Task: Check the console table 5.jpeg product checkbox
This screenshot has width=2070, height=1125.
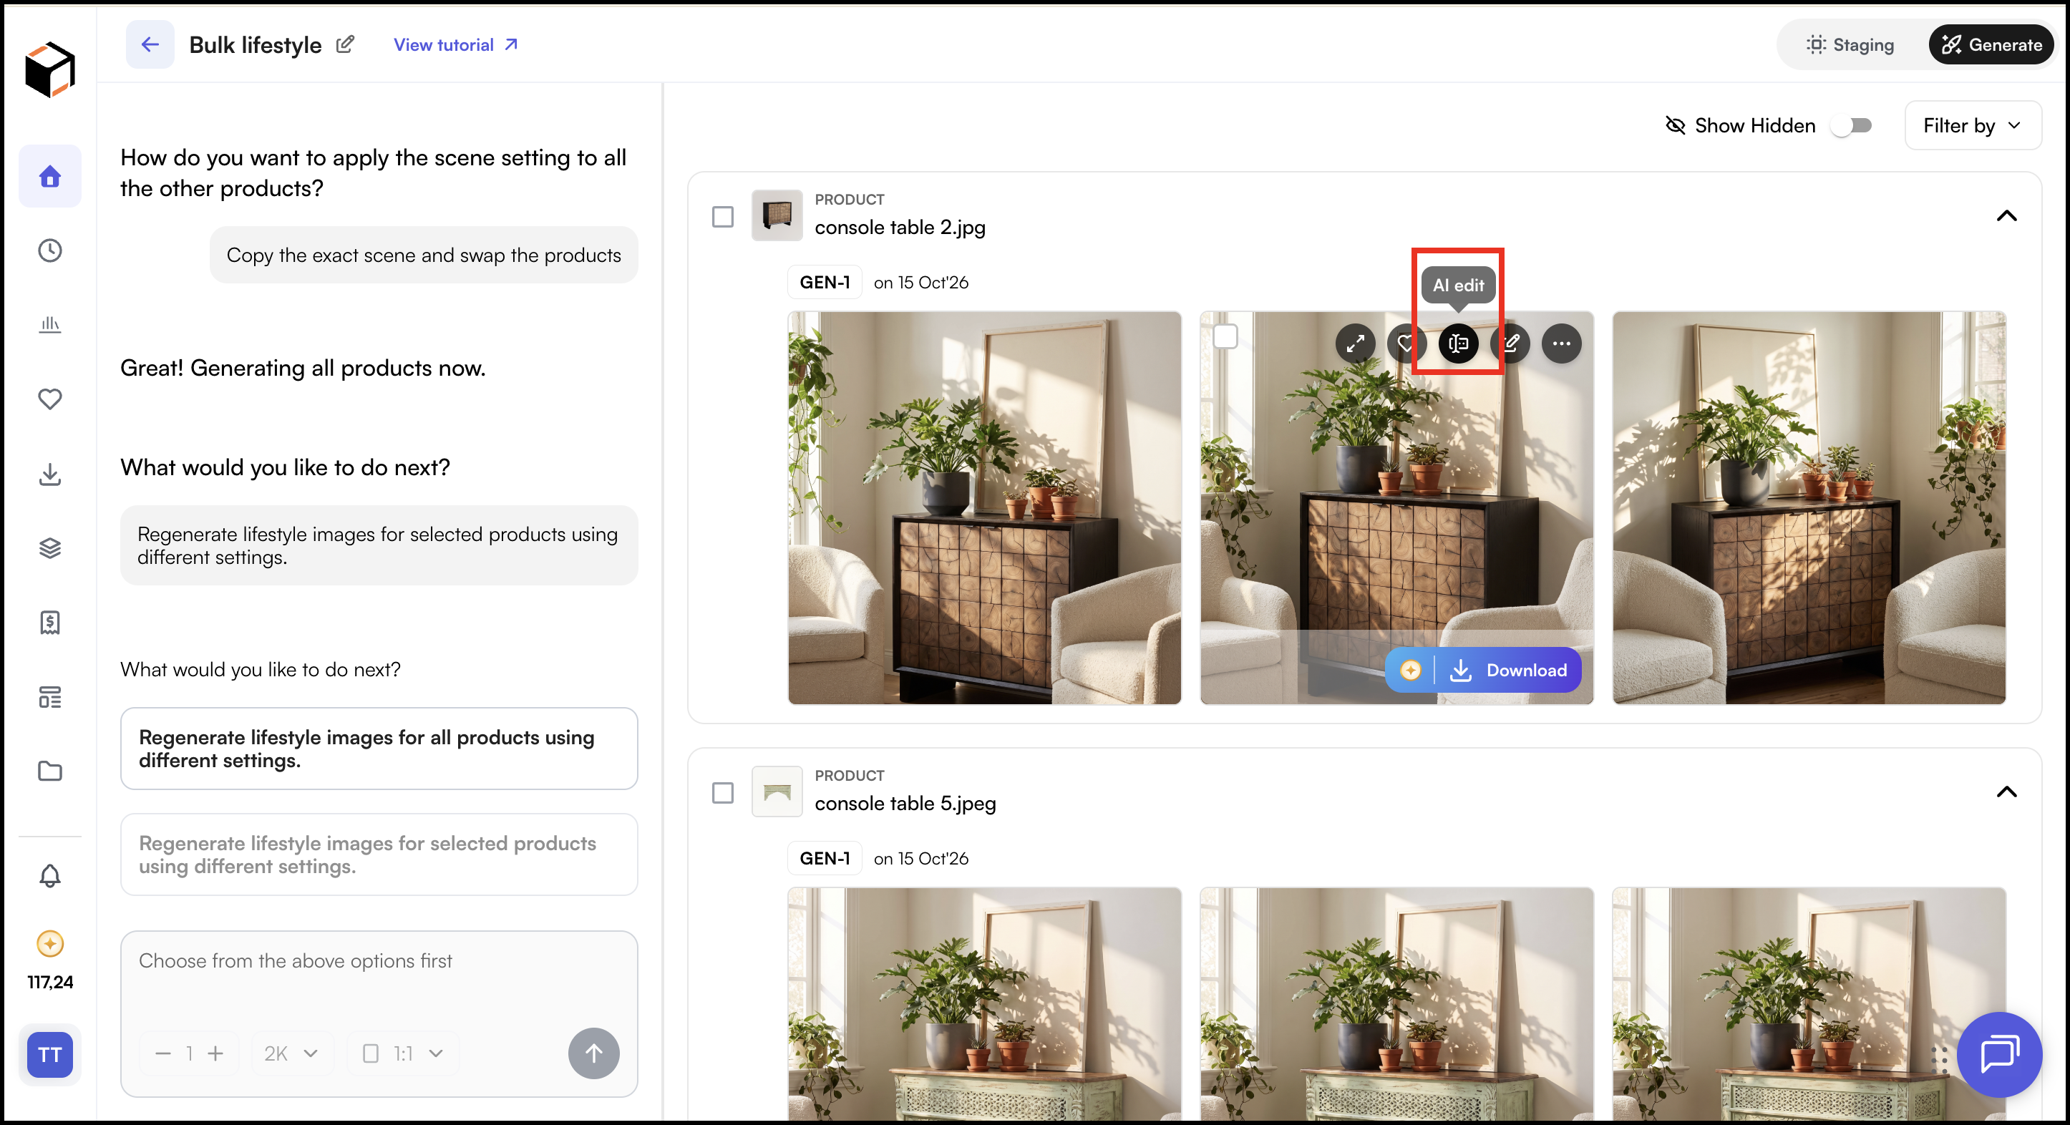Action: (722, 792)
